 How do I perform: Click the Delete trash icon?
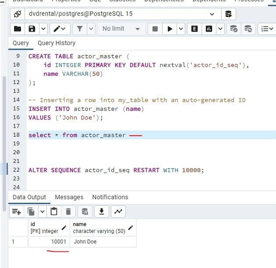coord(68,212)
